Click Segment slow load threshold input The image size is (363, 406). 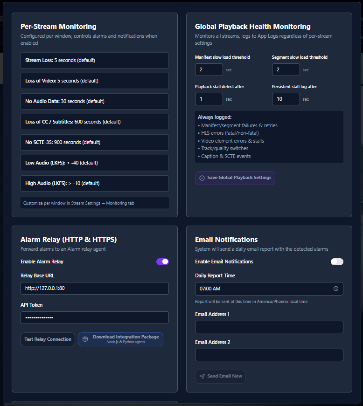pyautogui.click(x=286, y=70)
